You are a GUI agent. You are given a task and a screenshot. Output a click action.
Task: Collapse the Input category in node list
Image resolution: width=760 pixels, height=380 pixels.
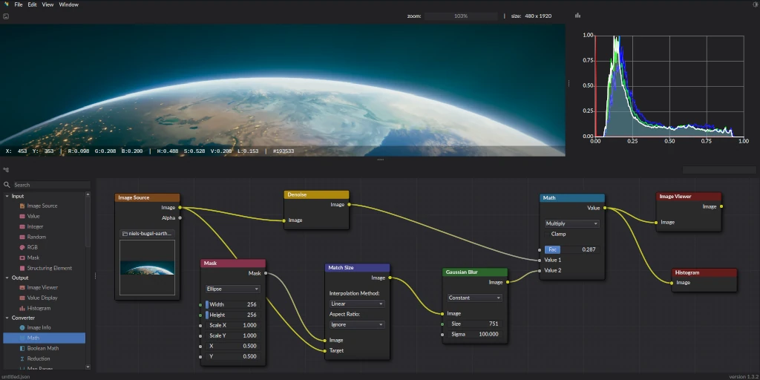pyautogui.click(x=7, y=196)
